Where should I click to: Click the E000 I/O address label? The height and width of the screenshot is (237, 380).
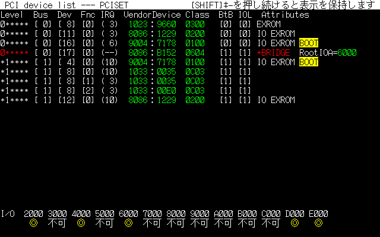[318, 214]
